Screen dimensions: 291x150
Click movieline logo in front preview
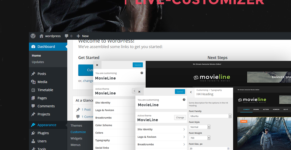pos(252,100)
